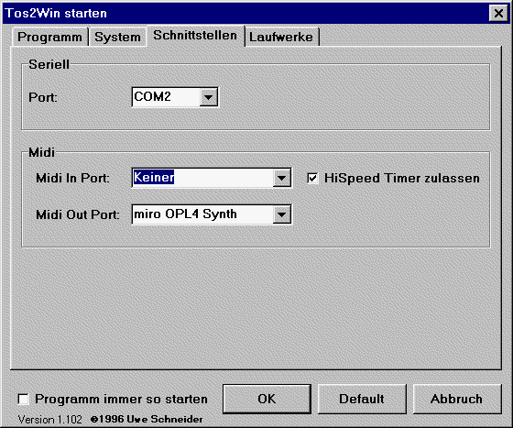The height and width of the screenshot is (428, 513).
Task: Expand the Midi Out Port dropdown arrow
Action: point(282,214)
